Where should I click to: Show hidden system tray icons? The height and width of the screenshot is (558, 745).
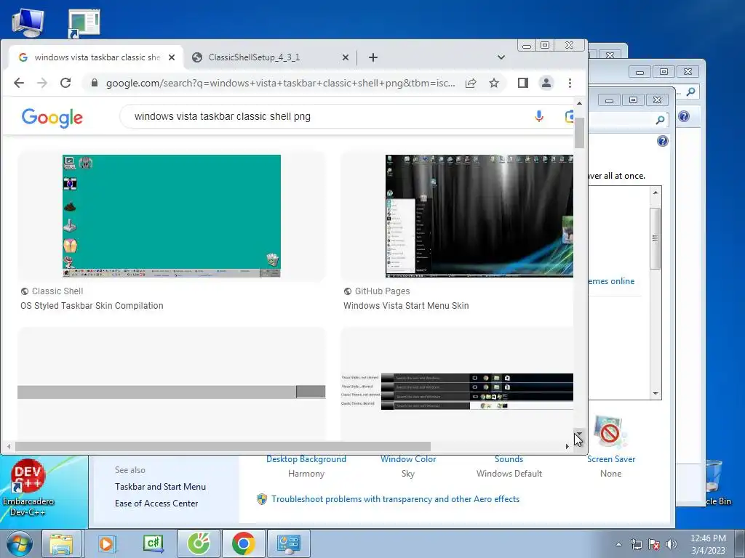tap(618, 544)
